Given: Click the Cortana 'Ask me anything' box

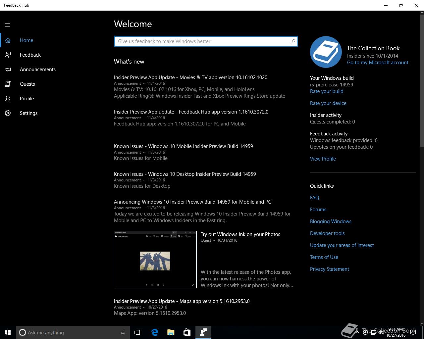Looking at the screenshot, I should tap(73, 332).
